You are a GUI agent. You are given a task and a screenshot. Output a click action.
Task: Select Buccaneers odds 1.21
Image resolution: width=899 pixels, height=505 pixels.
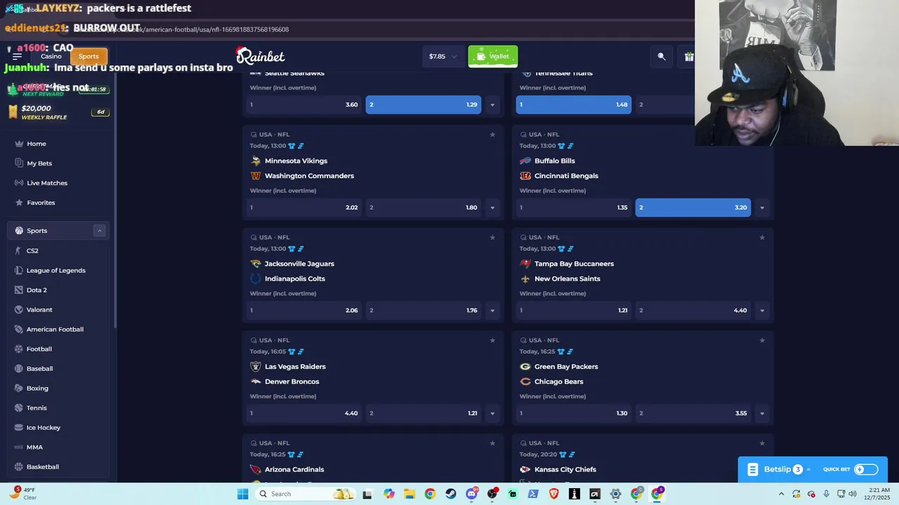(x=573, y=310)
